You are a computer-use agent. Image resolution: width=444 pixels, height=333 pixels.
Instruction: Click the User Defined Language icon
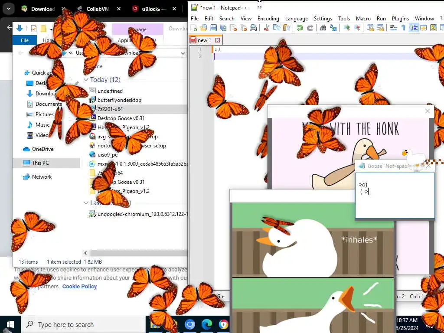point(423,28)
